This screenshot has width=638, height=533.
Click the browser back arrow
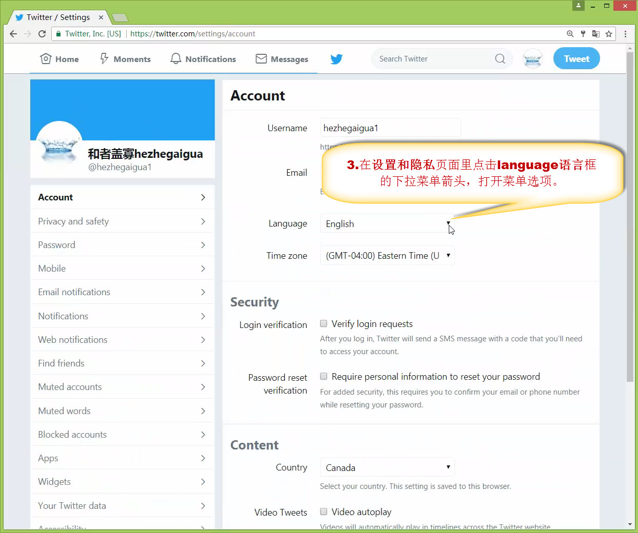pos(13,34)
